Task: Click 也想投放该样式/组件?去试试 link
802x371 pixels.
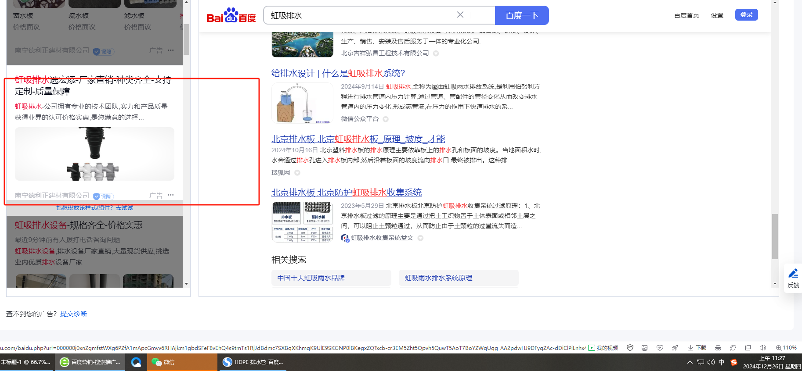Action: click(x=94, y=208)
